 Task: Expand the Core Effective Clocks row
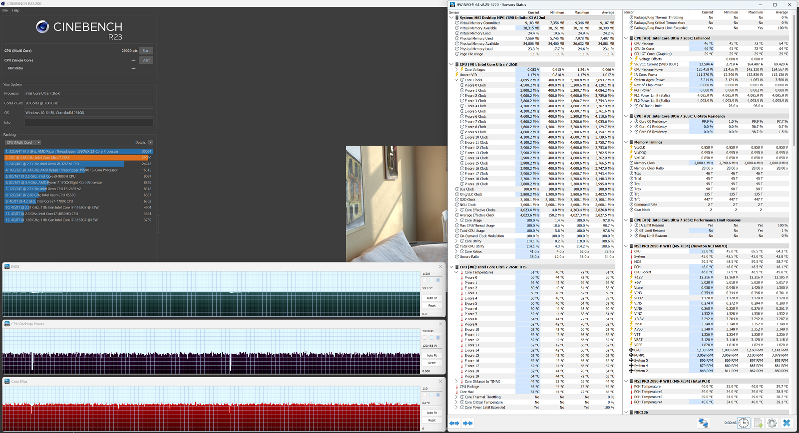(456, 210)
